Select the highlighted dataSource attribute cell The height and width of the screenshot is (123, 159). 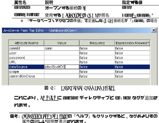26,67
